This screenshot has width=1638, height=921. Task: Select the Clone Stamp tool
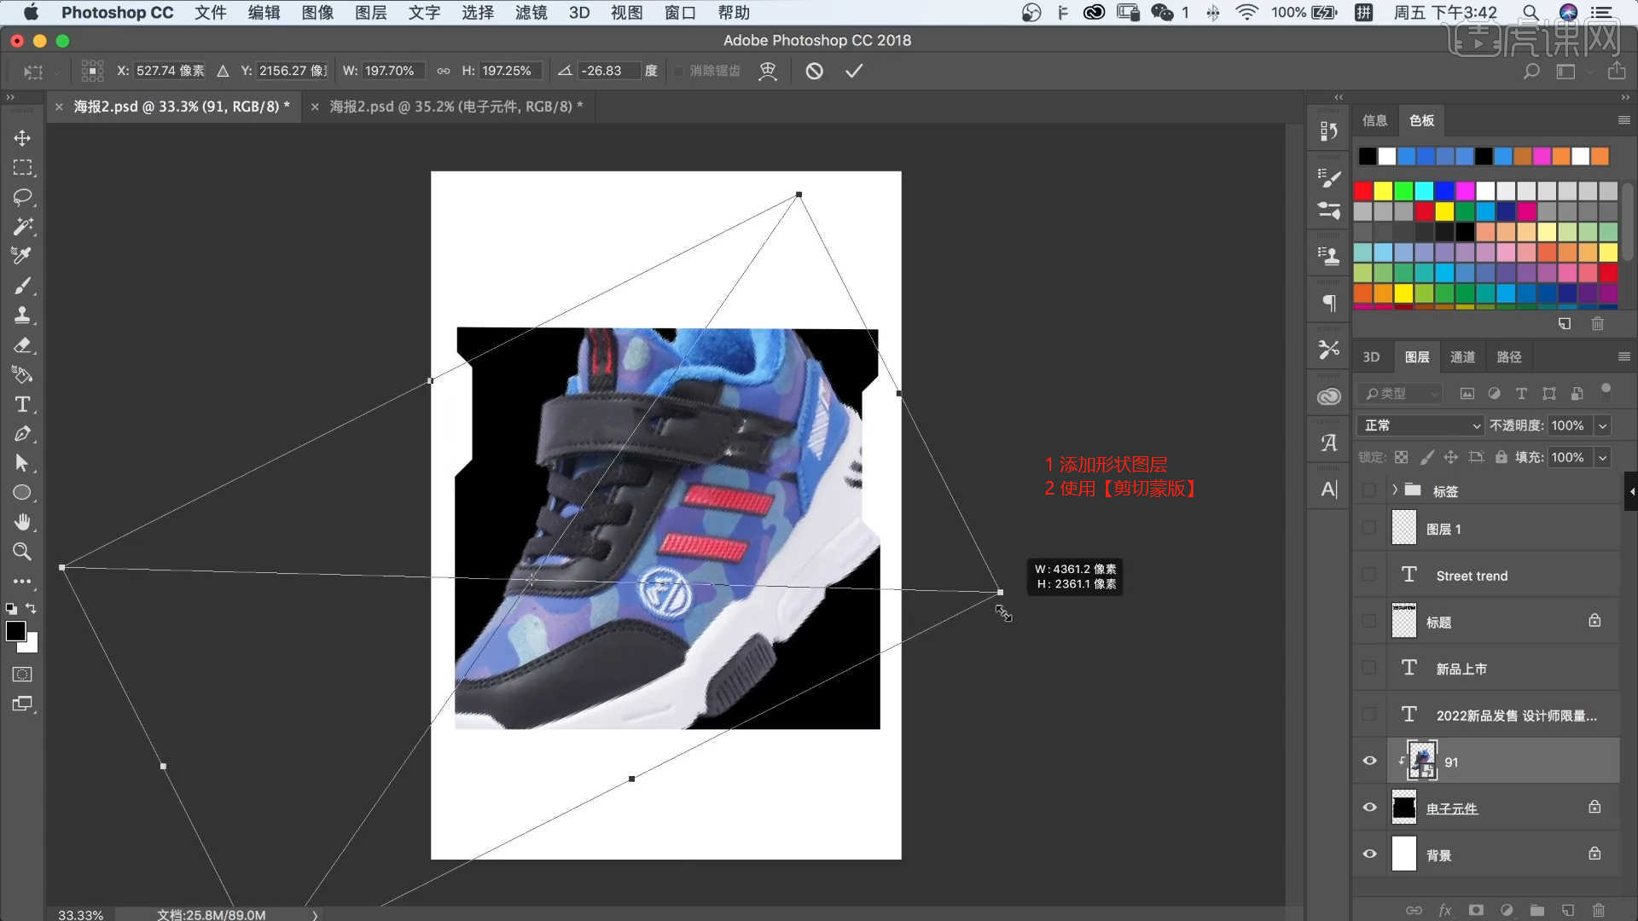22,315
